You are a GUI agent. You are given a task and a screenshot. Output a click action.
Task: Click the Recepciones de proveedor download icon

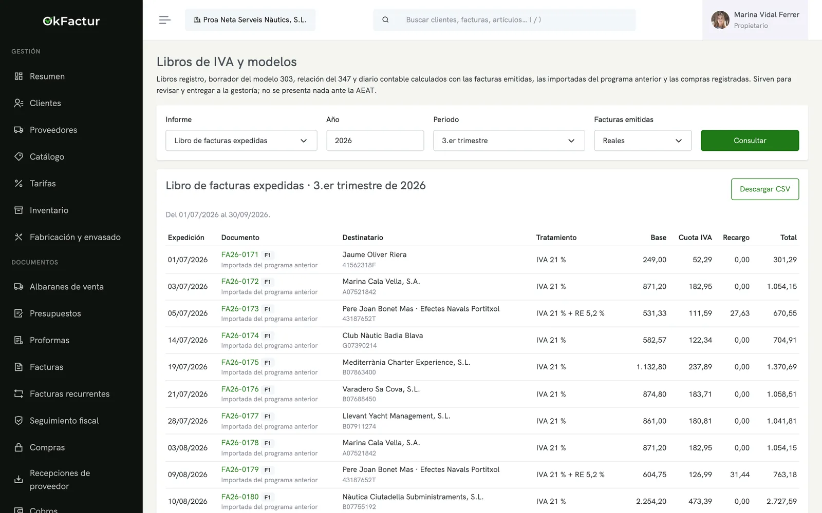[18, 480]
